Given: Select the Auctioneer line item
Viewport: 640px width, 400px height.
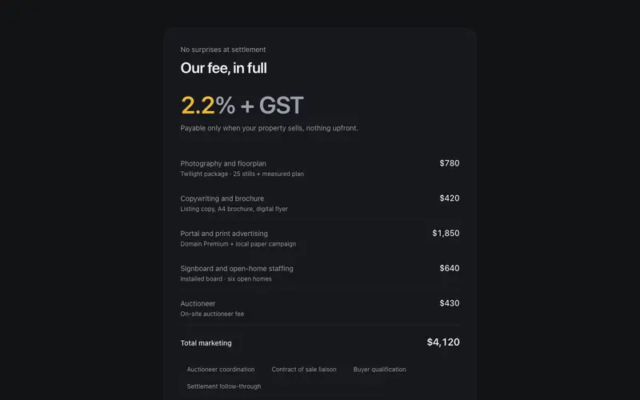Looking at the screenshot, I should tap(320, 309).
